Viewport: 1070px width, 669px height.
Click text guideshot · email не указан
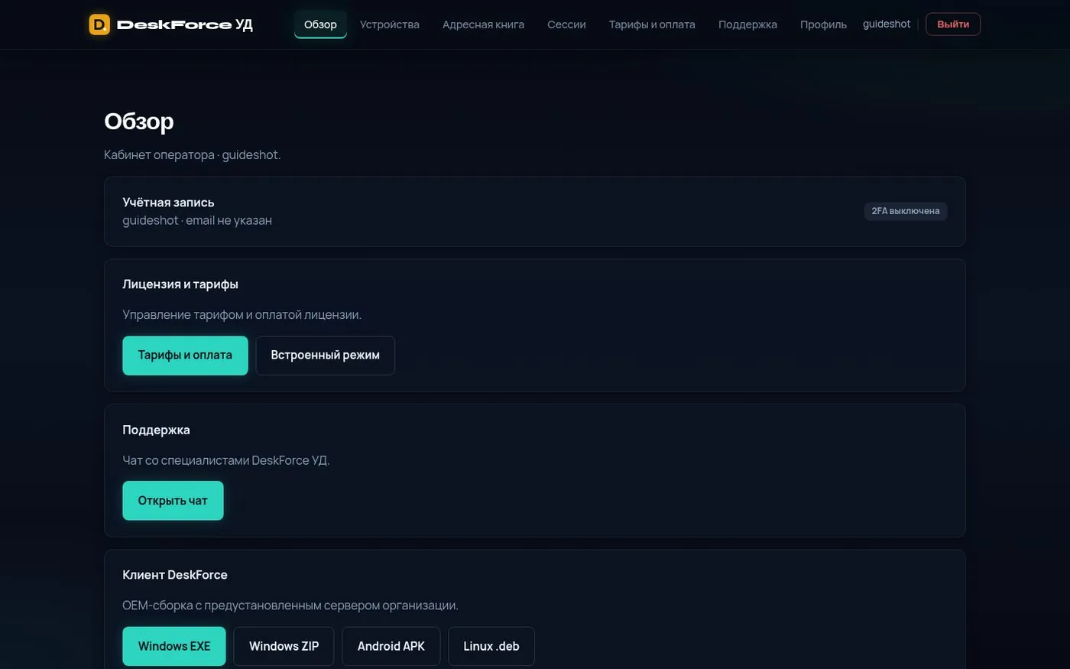(197, 220)
